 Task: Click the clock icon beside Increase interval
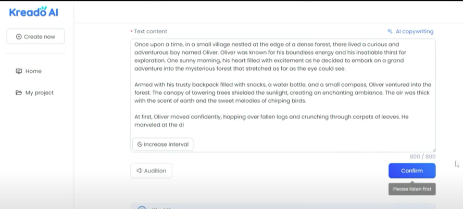tap(140, 145)
